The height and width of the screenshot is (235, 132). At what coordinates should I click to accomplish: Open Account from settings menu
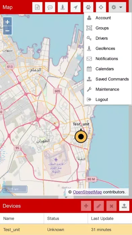108,18
